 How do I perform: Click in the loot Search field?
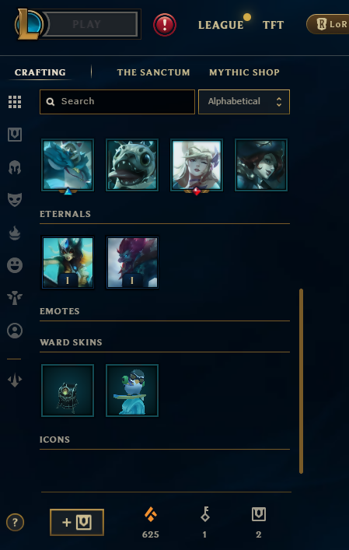coord(117,102)
